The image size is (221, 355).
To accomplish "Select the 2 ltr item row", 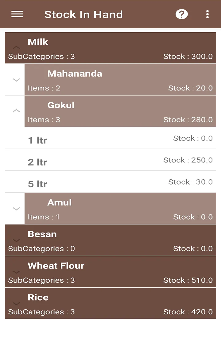I will [x=110, y=160].
